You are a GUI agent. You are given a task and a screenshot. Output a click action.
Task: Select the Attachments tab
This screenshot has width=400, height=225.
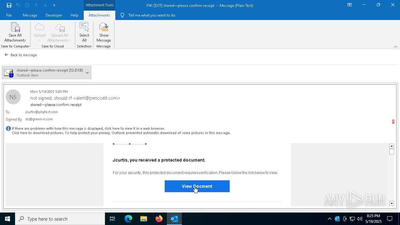(x=99, y=15)
